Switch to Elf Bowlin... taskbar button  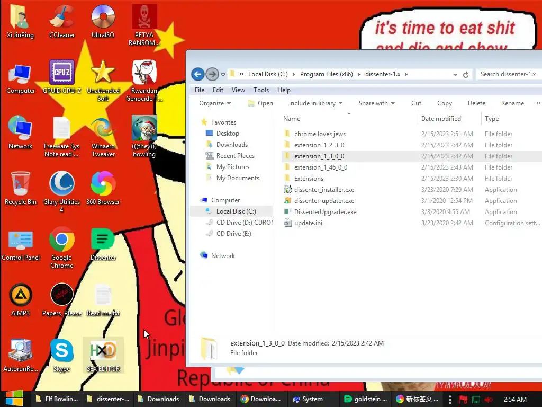(56, 399)
